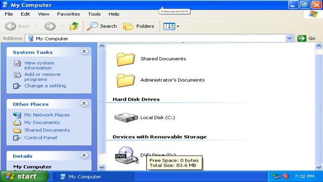Screen dimensions: 323x182
Task: Open the Favorites menu
Action: point(69,14)
